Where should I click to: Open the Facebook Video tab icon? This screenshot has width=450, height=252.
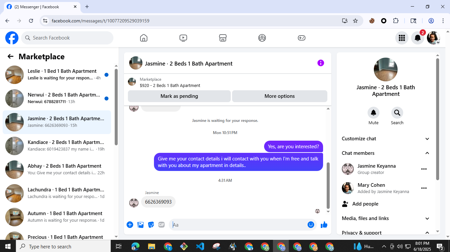(183, 38)
